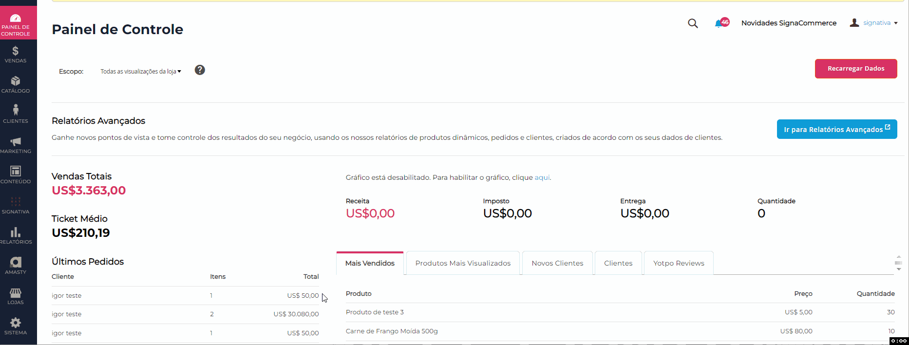Open the notifications bell
This screenshot has width=909, height=345.
719,23
